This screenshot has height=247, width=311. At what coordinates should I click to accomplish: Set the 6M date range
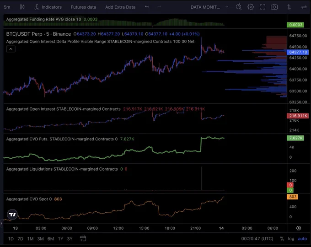51,239
